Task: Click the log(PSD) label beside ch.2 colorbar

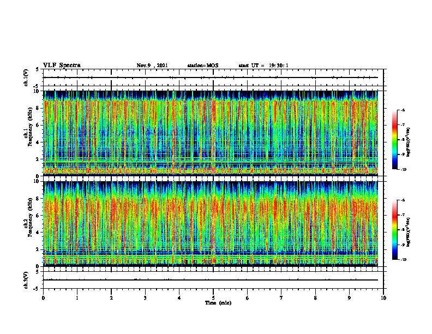Action: [x=409, y=231]
